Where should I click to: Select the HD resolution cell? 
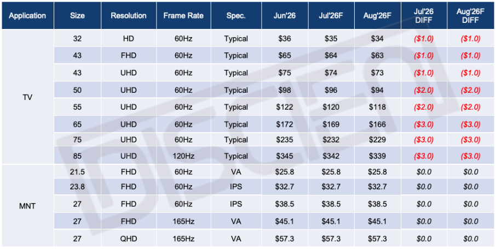point(129,39)
